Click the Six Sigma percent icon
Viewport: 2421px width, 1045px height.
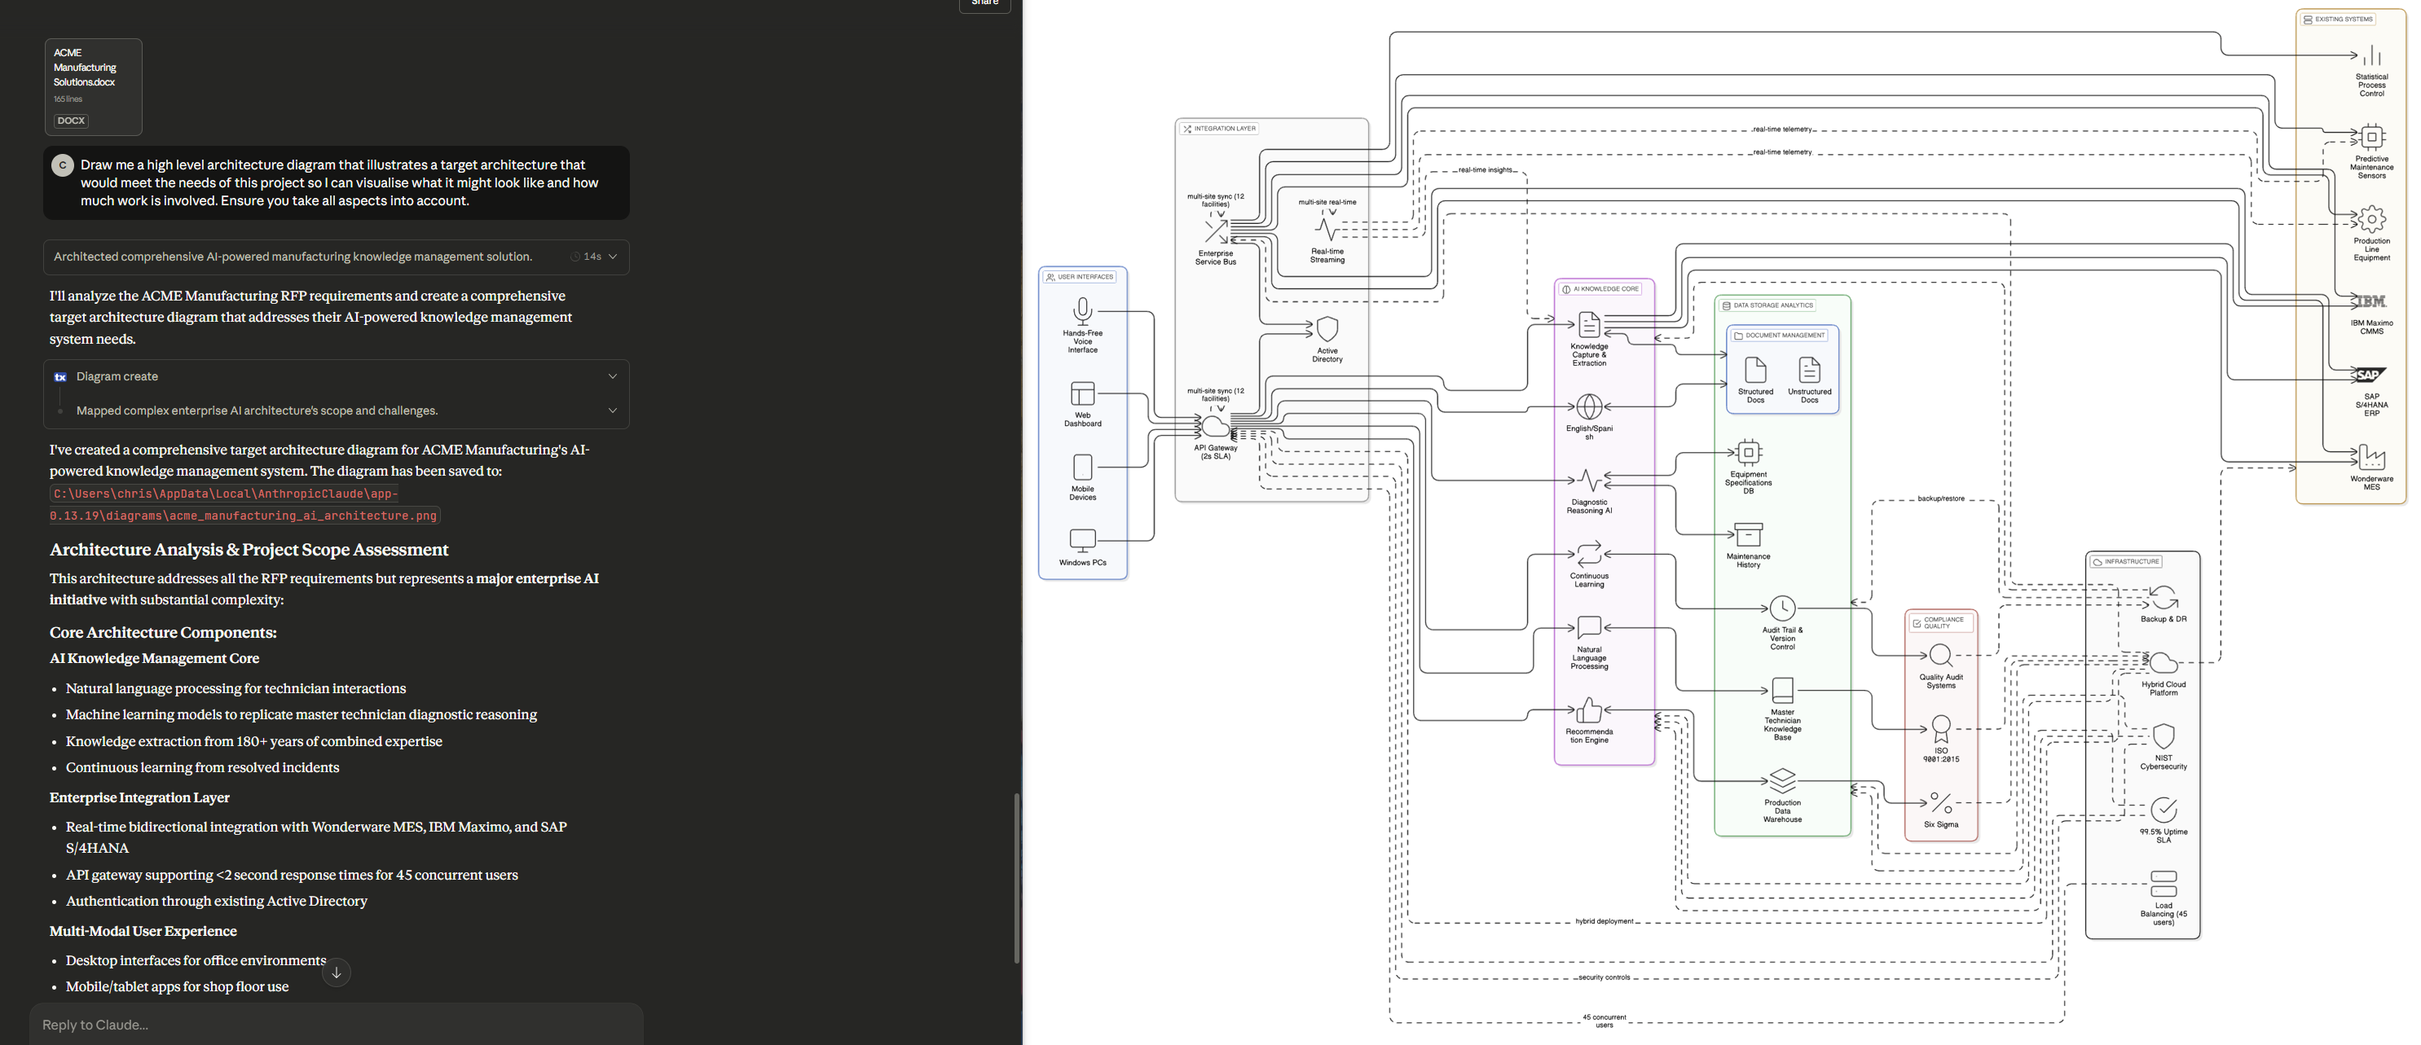[1941, 802]
